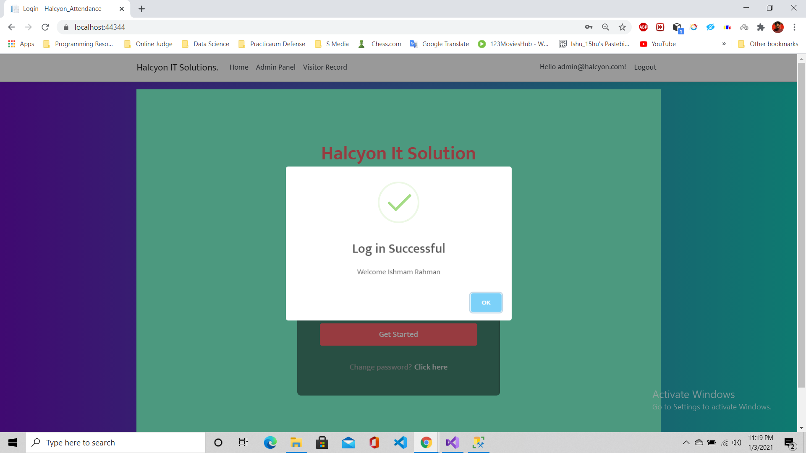Open Chrome three-dot menu

pyautogui.click(x=794, y=27)
